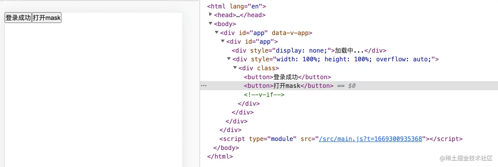This screenshot has height=167, width=498.
Task: Collapse the div with width: 100% style
Action: tap(229, 59)
